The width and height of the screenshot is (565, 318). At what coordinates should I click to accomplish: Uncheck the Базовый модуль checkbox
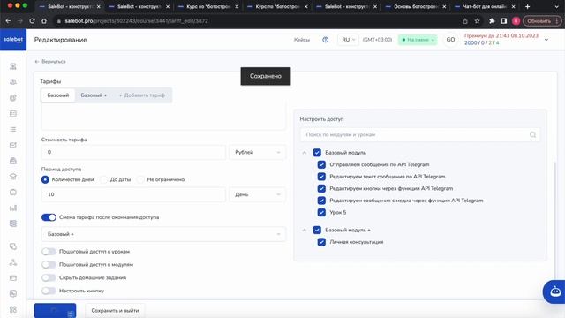coord(317,153)
